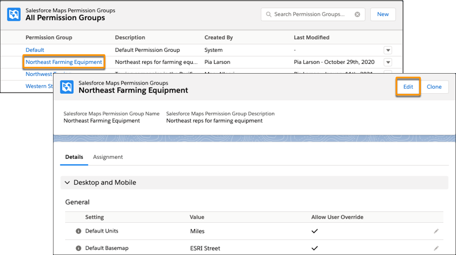Click the 'Pia Larson' Created By cell
Screen dimensions: 456x255
(x=217, y=62)
